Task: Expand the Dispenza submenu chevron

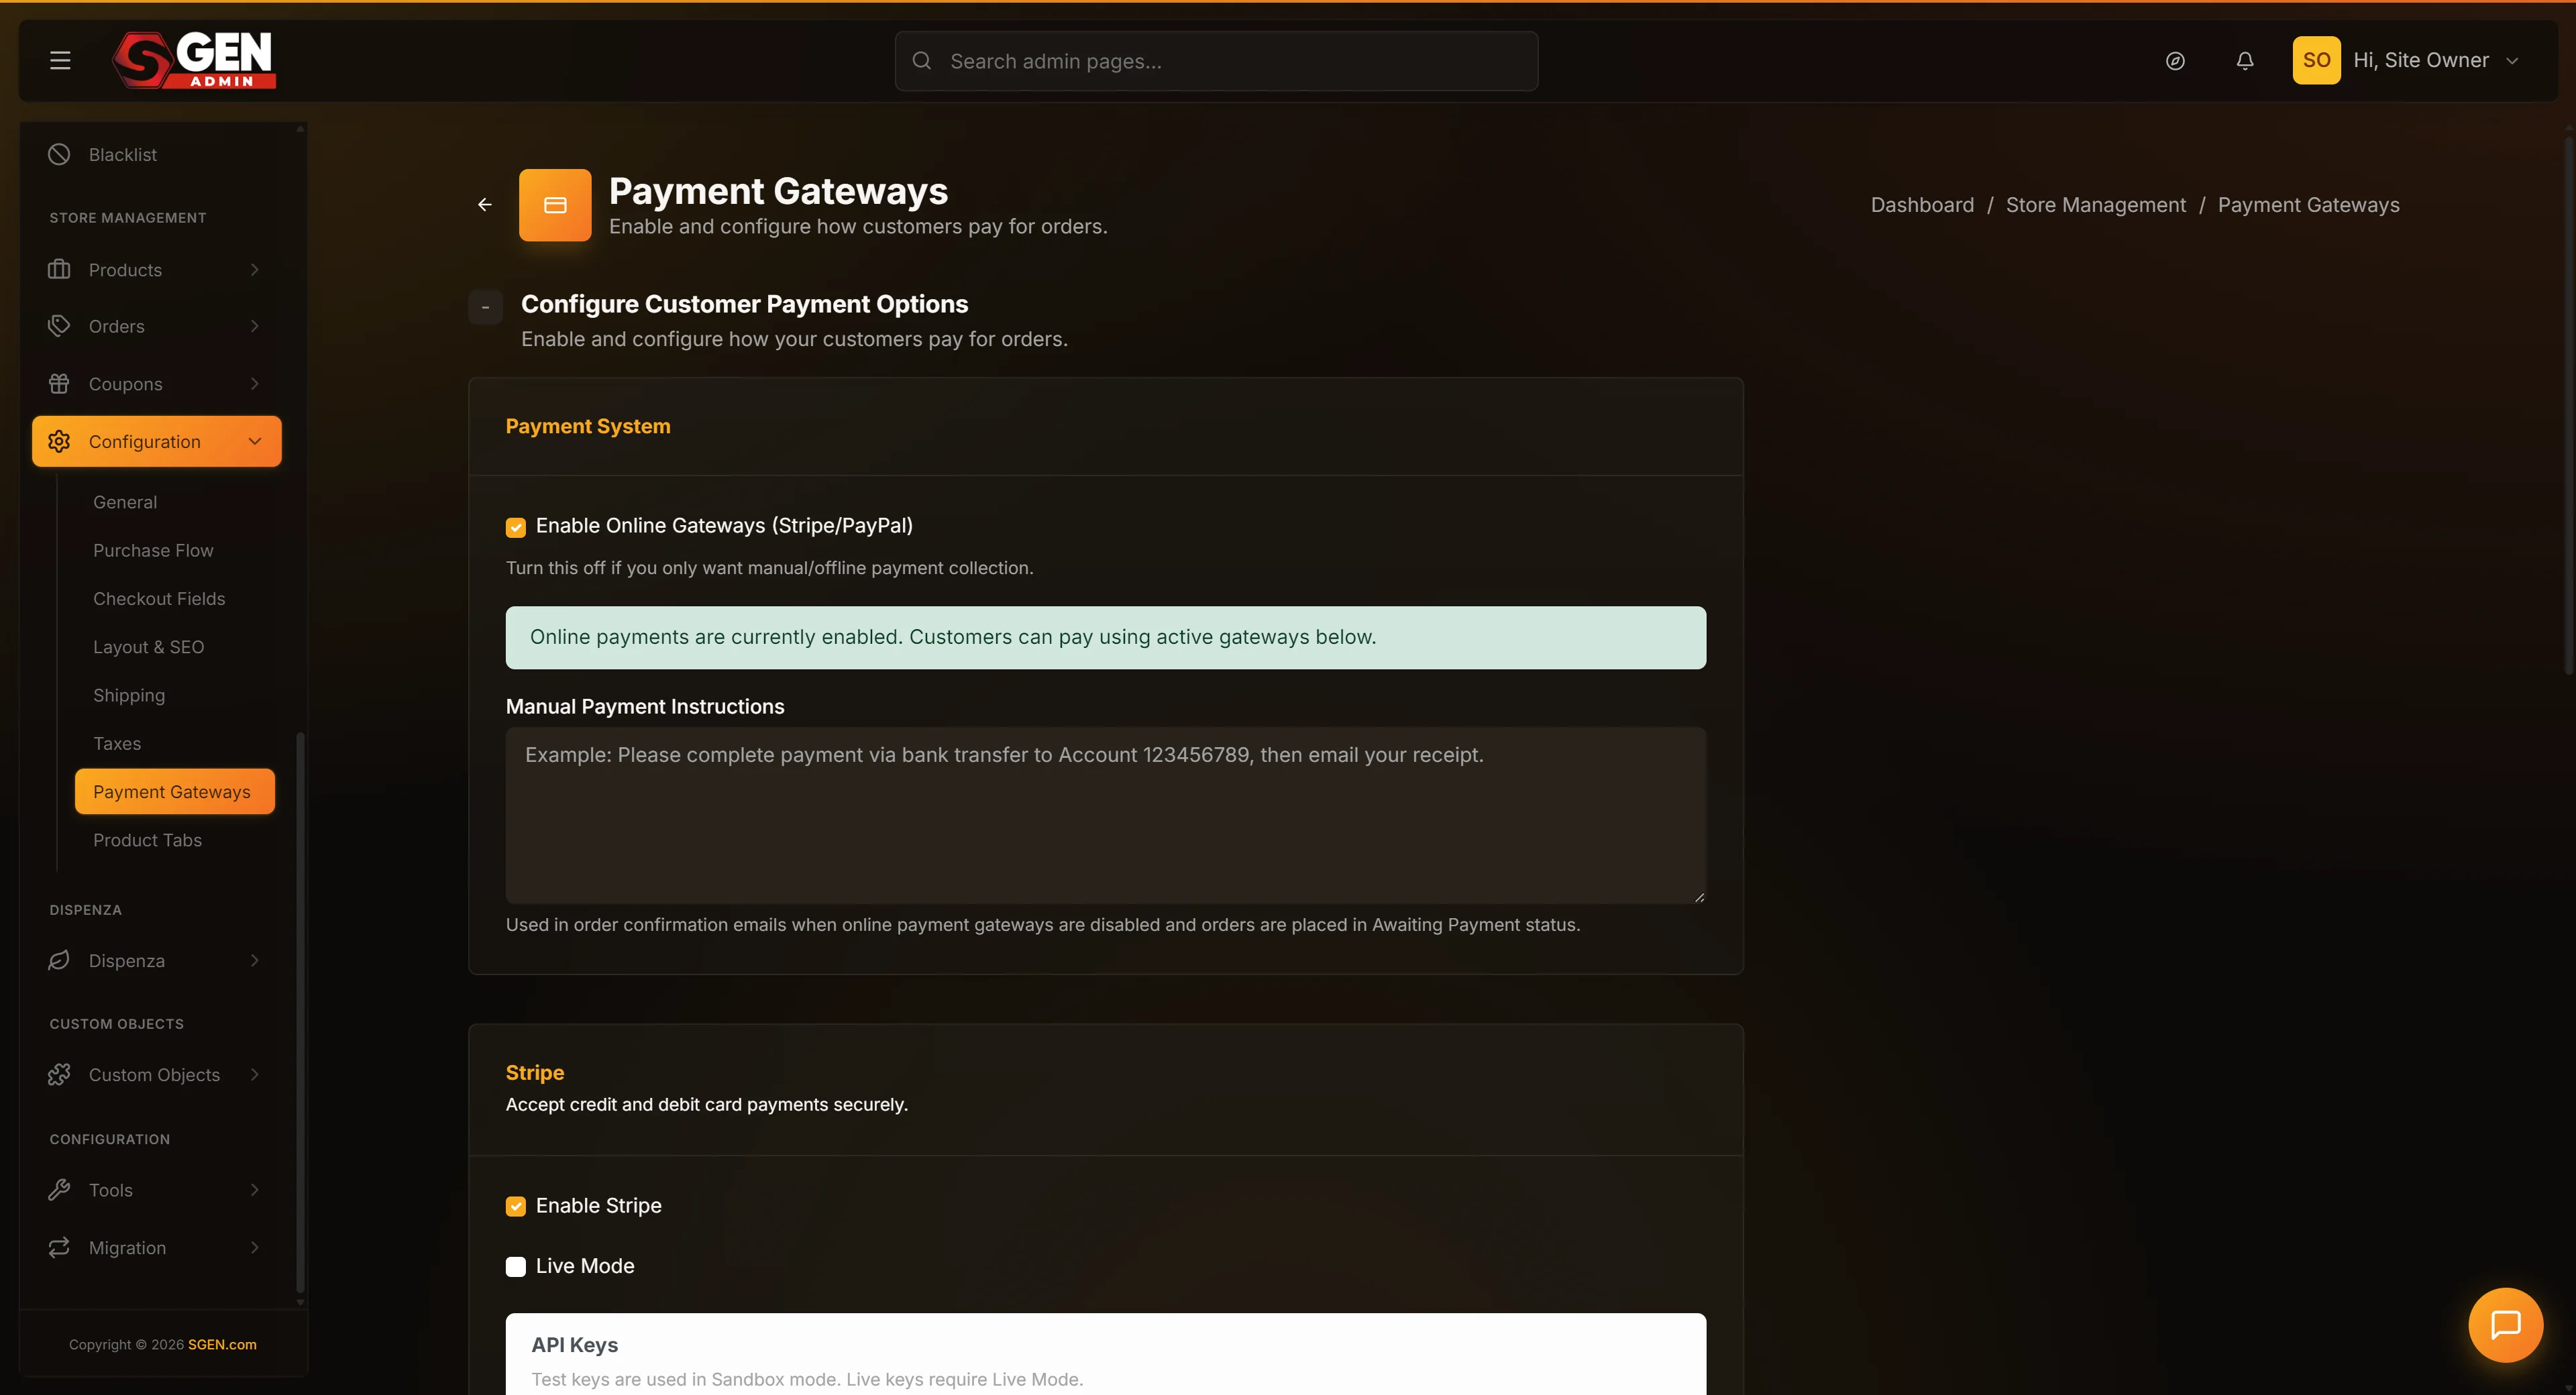Action: tap(255, 961)
